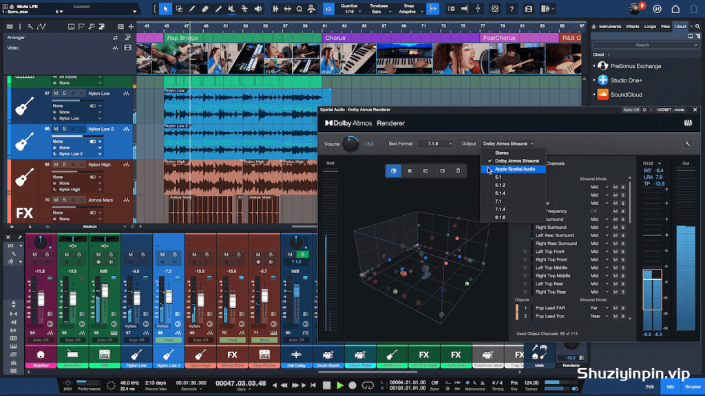
Task: Open the Output Dolby Atmos Binaural dropdown
Action: pos(507,144)
